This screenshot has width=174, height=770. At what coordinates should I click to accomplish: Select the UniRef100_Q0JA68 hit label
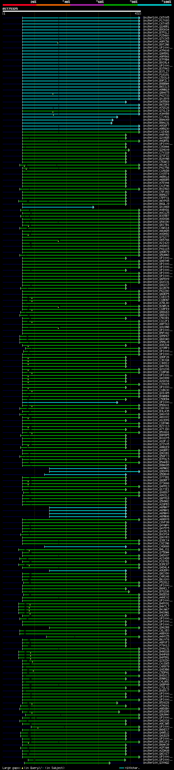(x=156, y=207)
